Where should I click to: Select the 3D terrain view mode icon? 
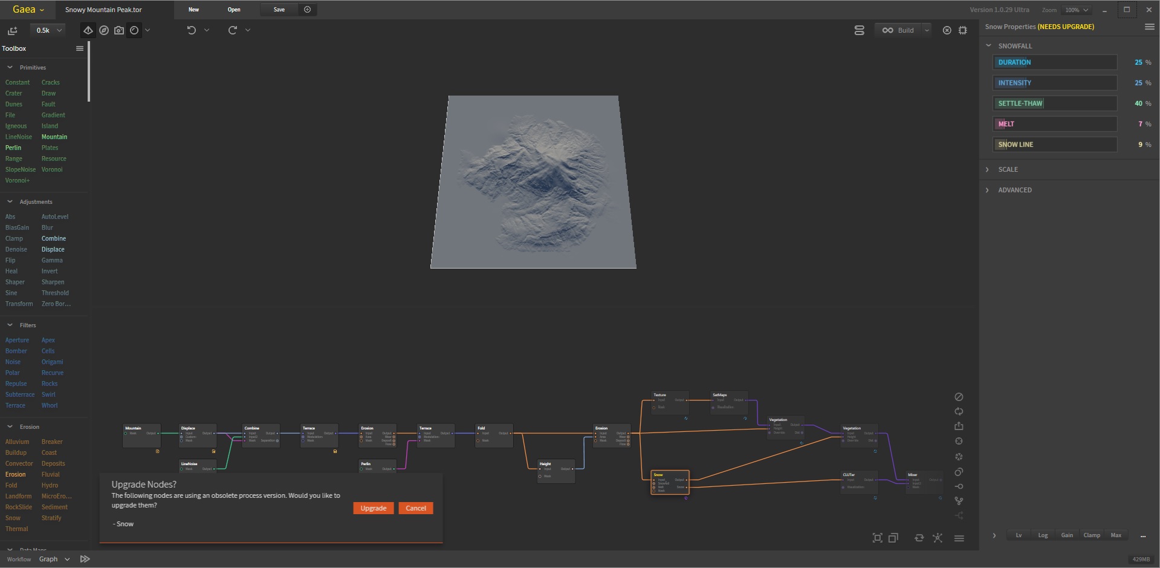click(88, 30)
